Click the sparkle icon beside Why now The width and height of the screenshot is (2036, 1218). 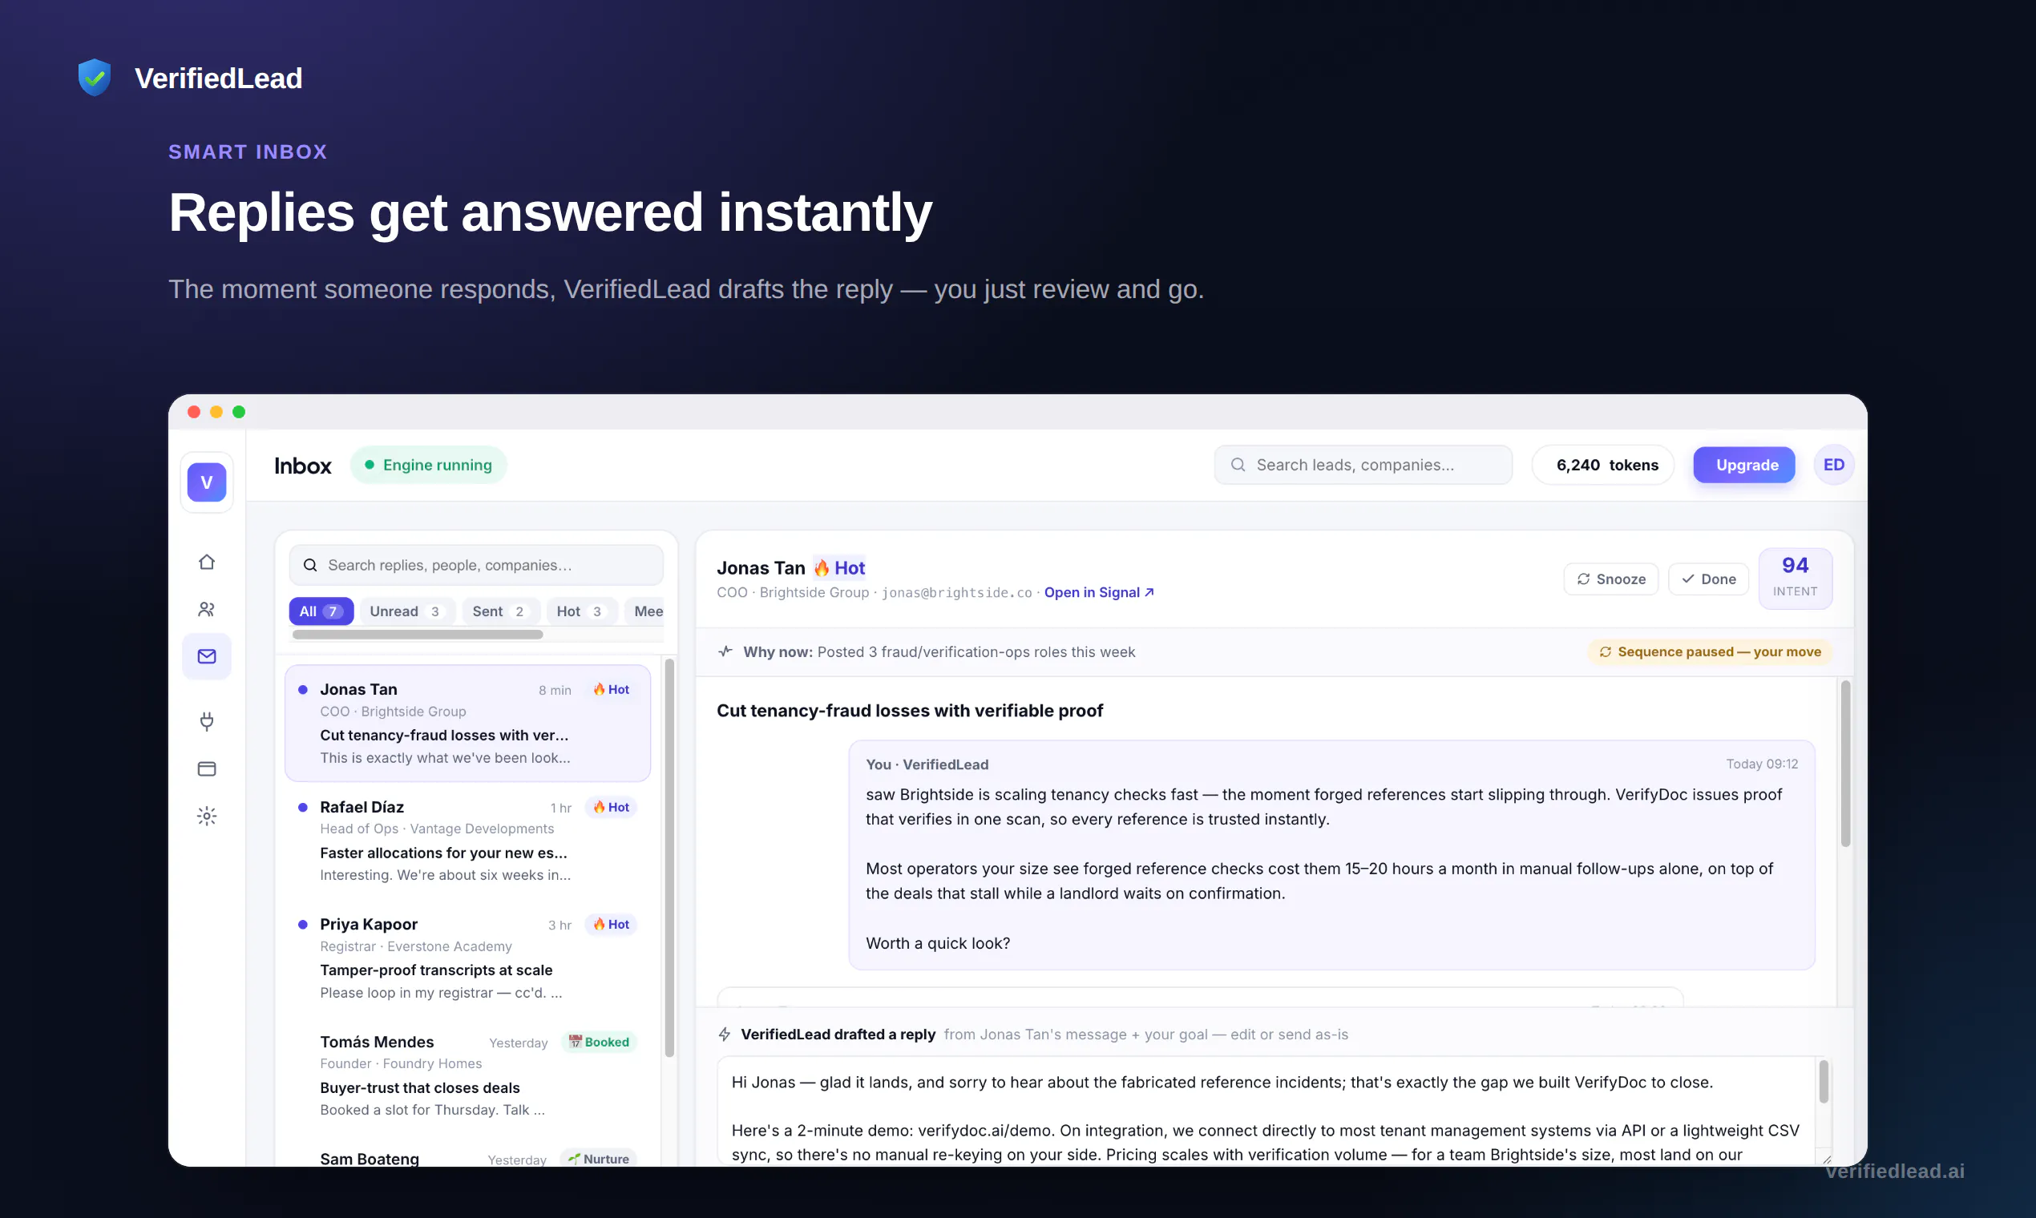coord(725,651)
